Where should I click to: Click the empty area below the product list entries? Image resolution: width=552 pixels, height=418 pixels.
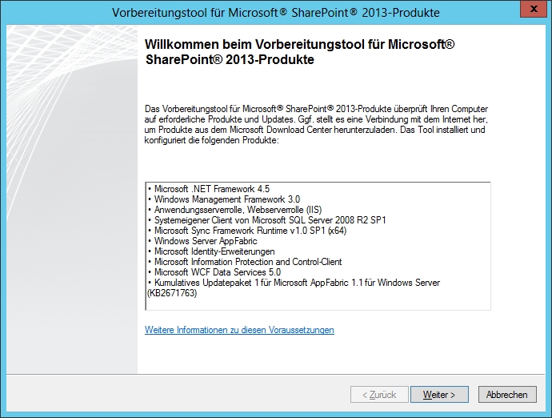click(317, 303)
